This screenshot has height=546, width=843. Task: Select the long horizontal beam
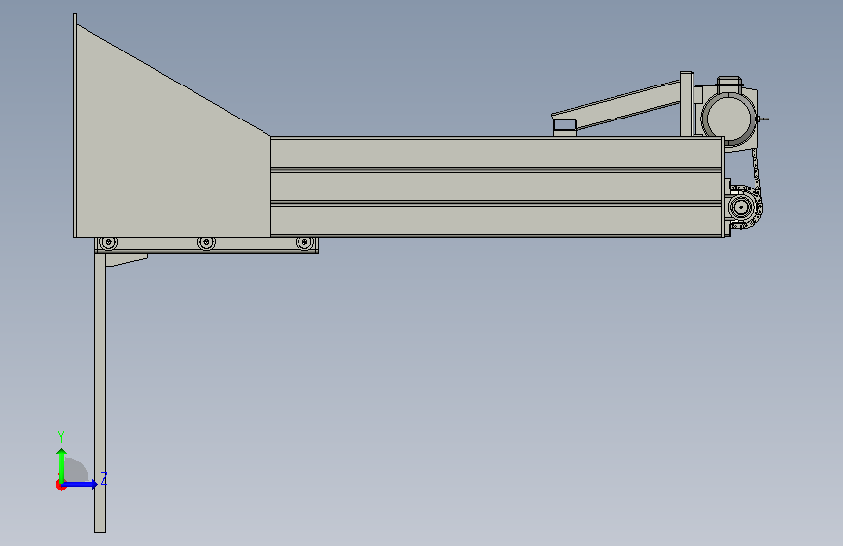pos(497,187)
